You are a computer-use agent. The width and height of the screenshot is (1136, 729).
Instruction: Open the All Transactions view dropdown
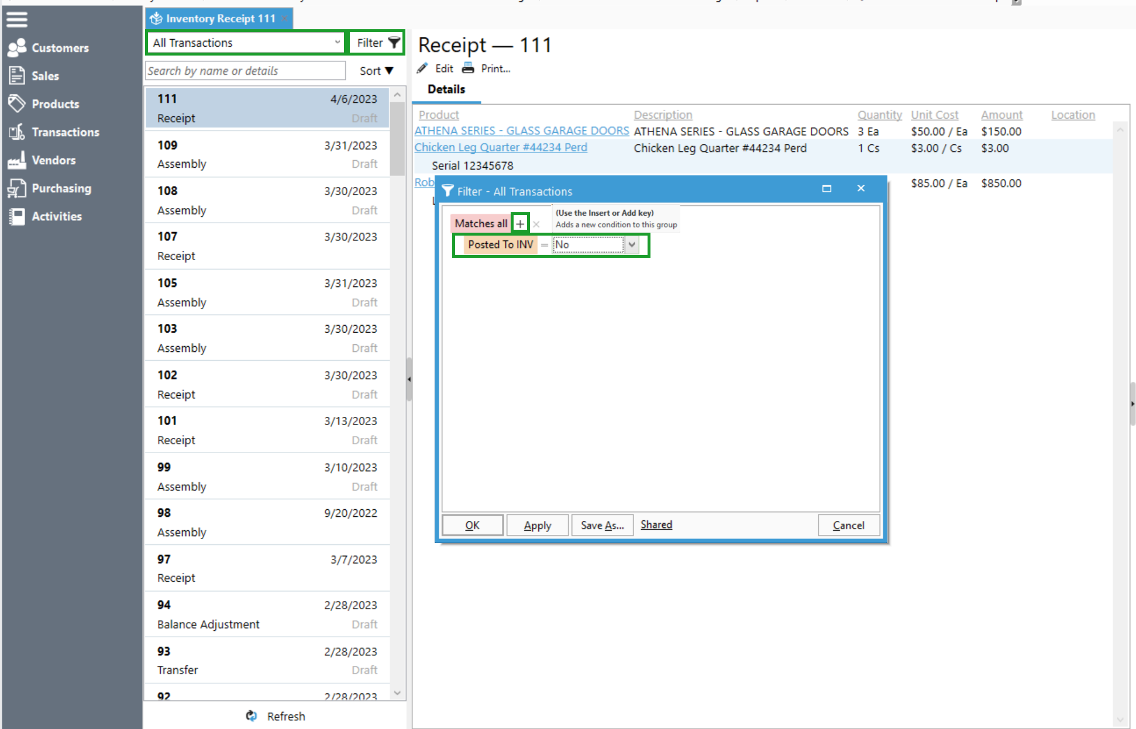pos(245,42)
